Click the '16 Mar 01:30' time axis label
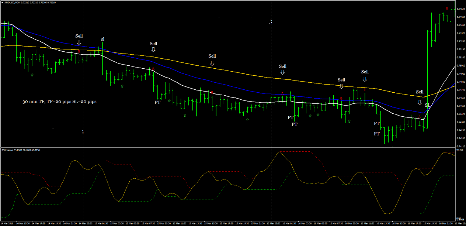 click(289, 223)
